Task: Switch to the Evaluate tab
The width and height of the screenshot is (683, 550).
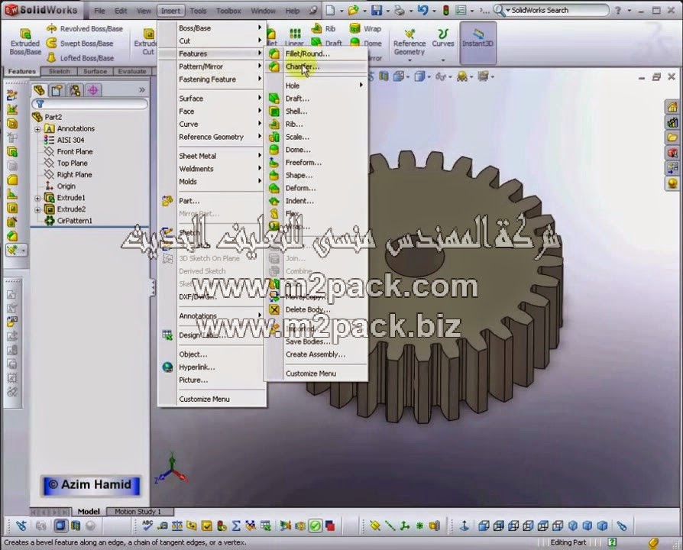Action: point(132,71)
